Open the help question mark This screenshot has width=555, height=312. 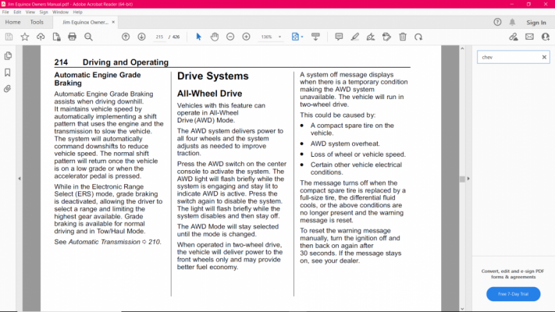point(497,23)
